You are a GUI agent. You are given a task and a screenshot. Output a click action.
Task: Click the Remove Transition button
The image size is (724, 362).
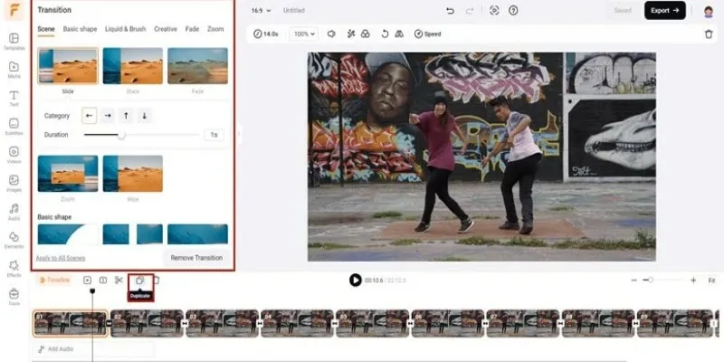(196, 258)
